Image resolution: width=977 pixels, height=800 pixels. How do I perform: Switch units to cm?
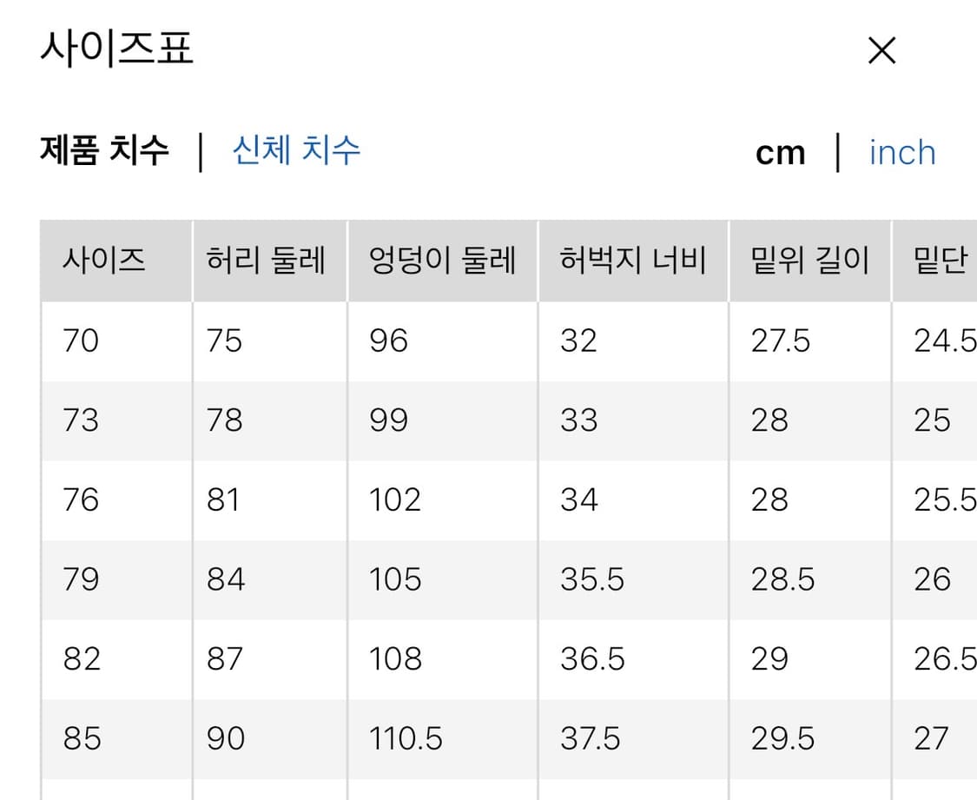click(780, 151)
